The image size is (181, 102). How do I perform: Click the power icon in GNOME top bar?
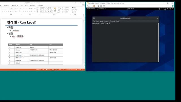pos(170,9)
